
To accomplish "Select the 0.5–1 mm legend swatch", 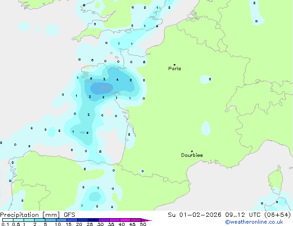I will pos(18,220).
